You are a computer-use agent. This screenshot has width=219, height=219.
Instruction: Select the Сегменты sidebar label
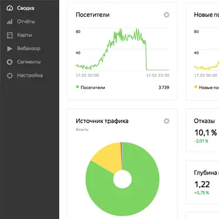pos(29,62)
